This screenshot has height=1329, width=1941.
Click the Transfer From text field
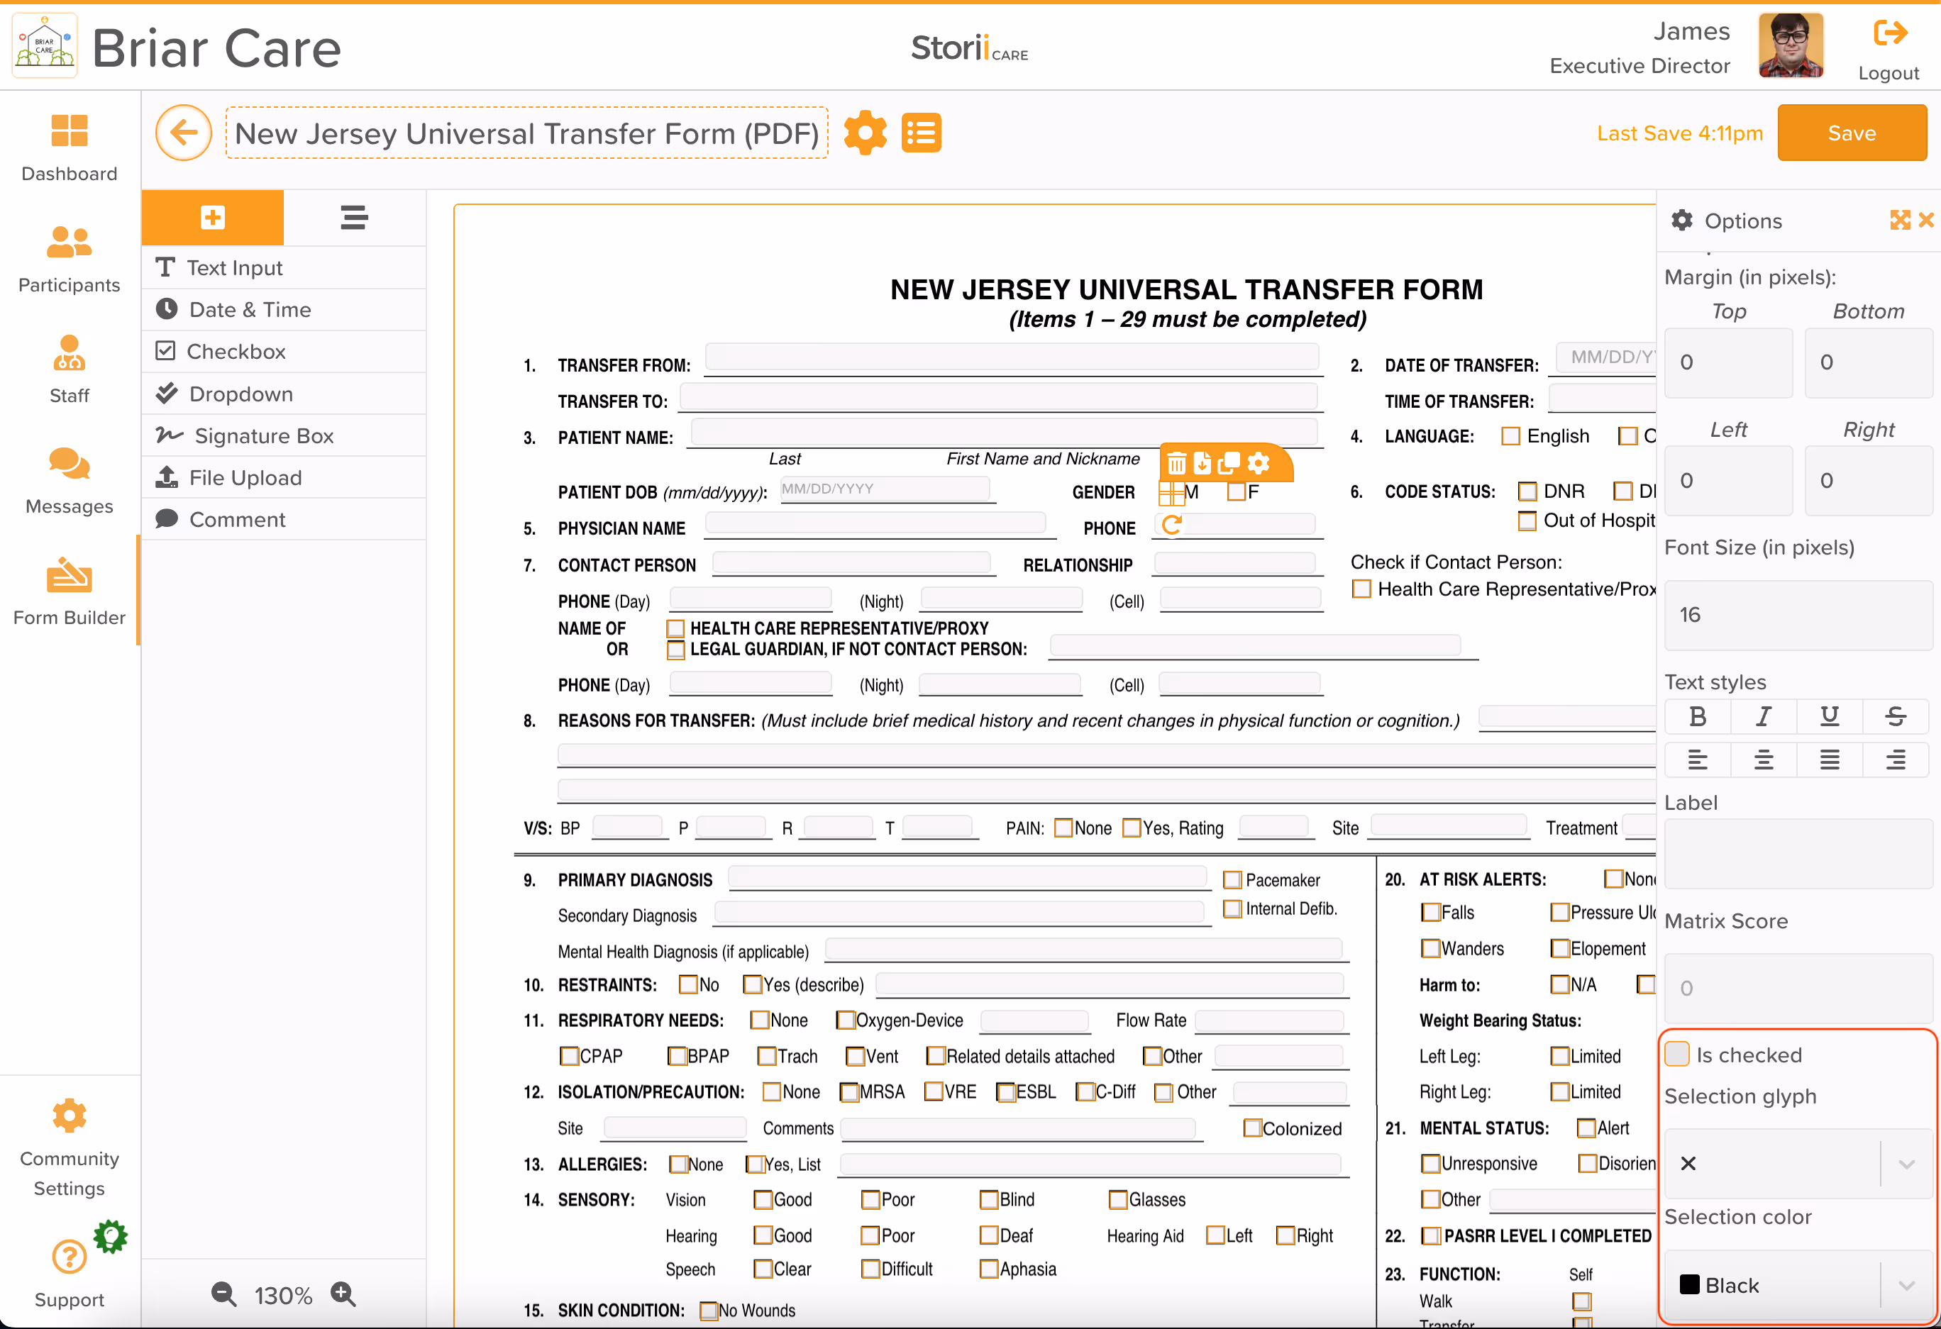1012,357
